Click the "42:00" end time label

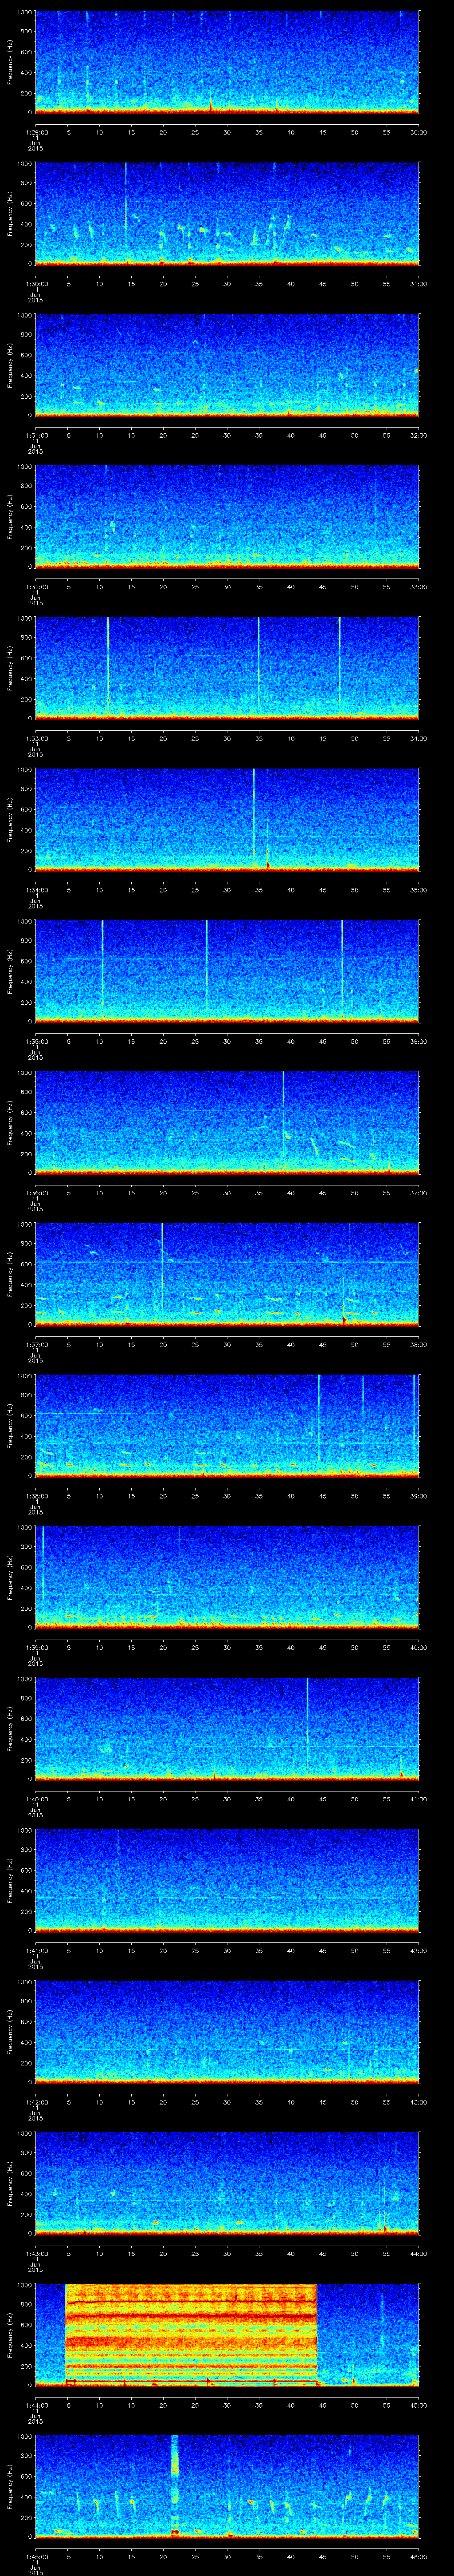(x=418, y=1950)
